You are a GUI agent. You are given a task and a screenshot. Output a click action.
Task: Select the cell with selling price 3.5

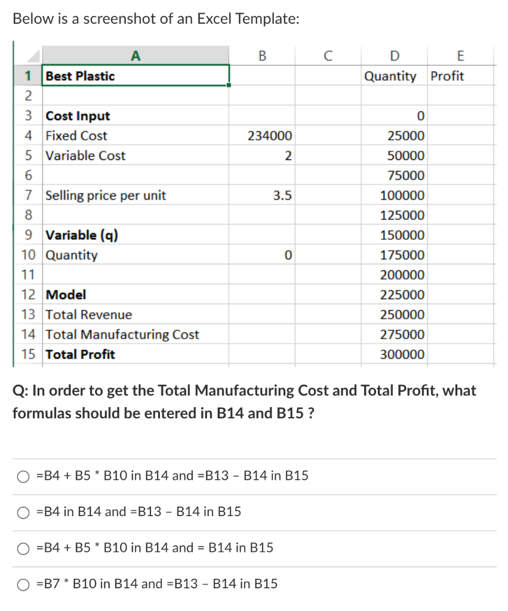coord(261,195)
